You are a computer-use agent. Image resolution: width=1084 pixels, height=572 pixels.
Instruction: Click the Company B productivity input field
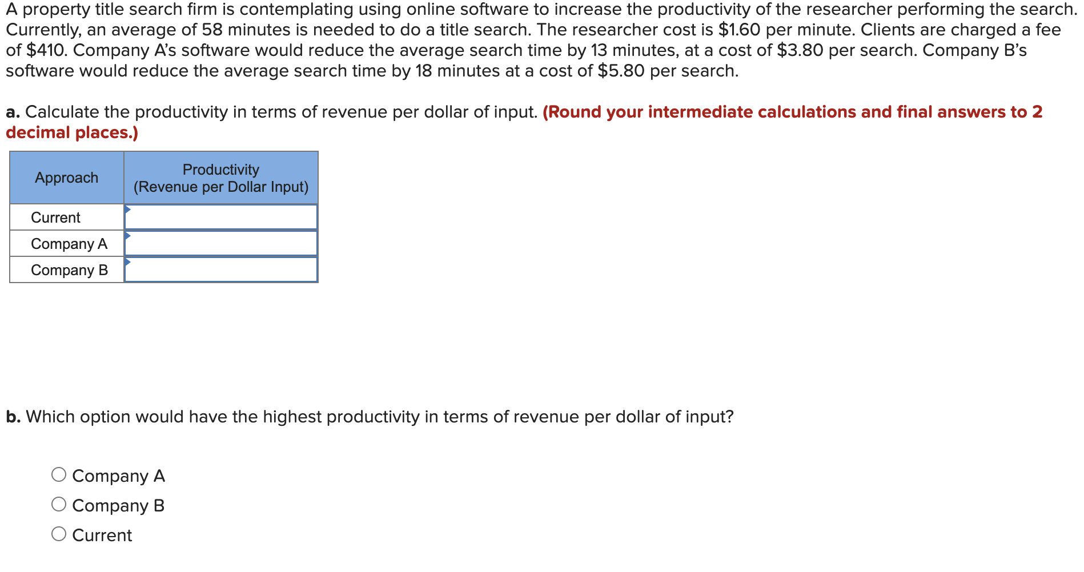(221, 269)
